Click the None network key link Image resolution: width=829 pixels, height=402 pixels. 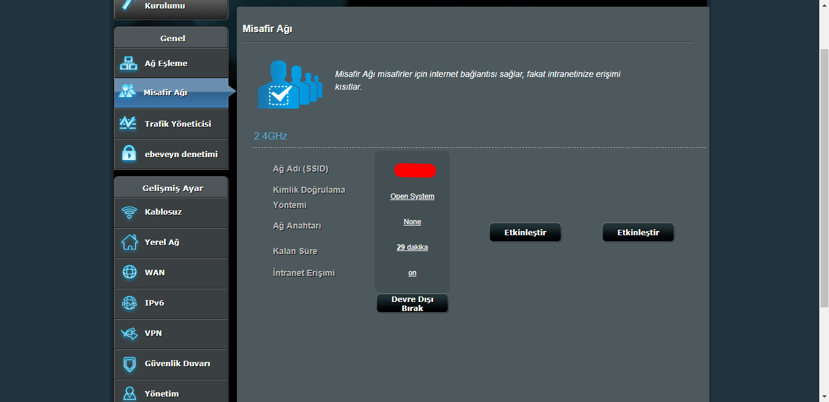412,222
